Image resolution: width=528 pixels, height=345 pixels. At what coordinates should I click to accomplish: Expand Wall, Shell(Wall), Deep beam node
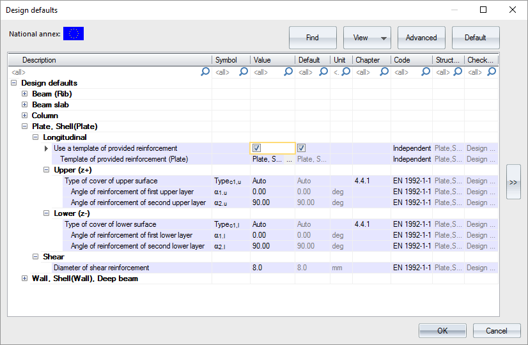[x=25, y=279]
